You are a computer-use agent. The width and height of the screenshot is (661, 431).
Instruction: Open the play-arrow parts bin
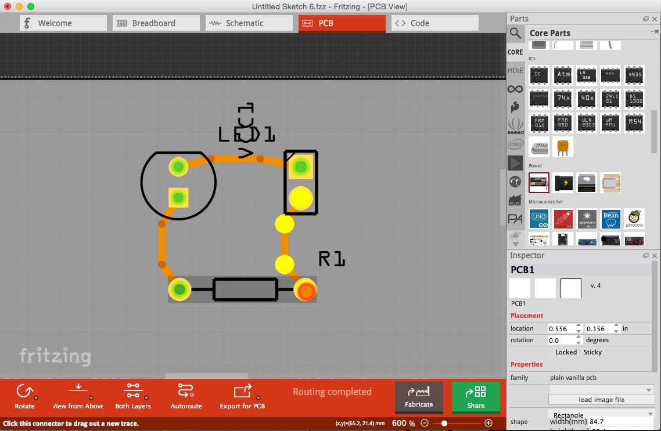pyautogui.click(x=515, y=163)
